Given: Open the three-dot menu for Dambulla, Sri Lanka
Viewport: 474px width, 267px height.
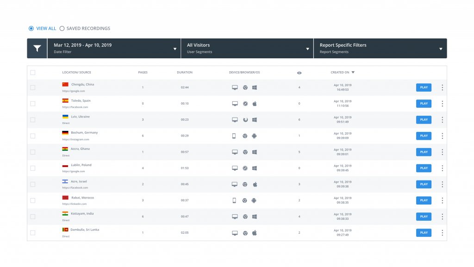Looking at the screenshot, I should (x=442, y=233).
